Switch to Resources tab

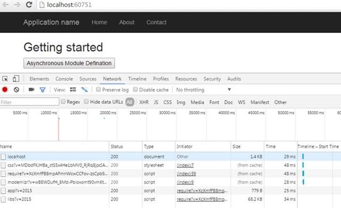tap(186, 79)
